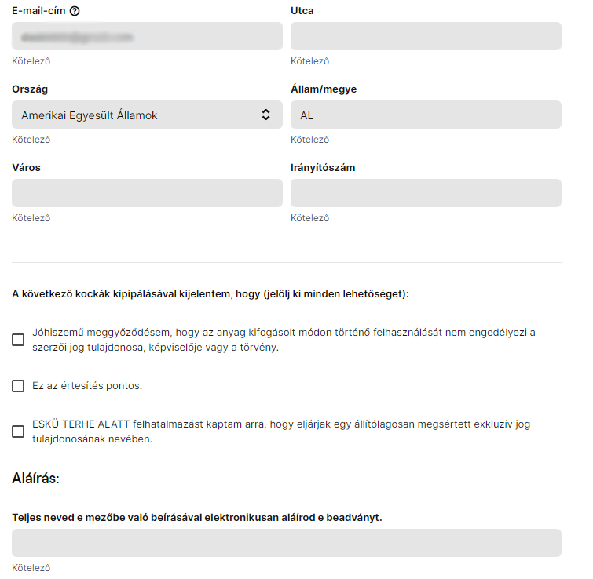
Task: Click into the Utca text field
Action: [426, 36]
